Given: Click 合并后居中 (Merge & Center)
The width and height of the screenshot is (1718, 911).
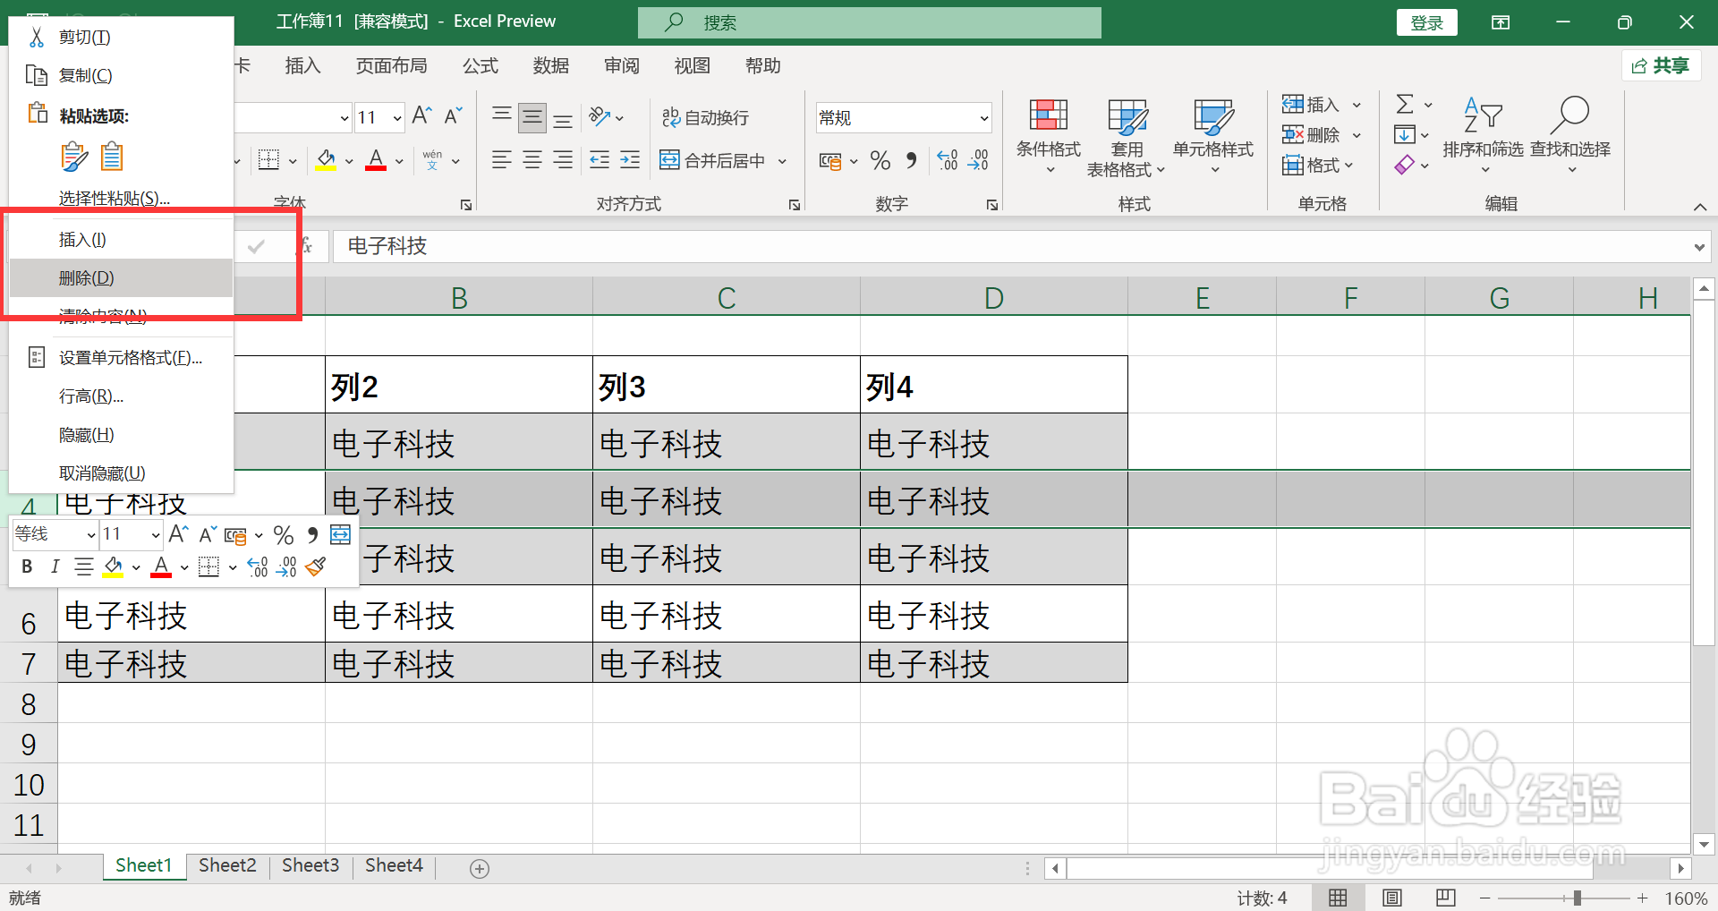Looking at the screenshot, I should coord(714,160).
